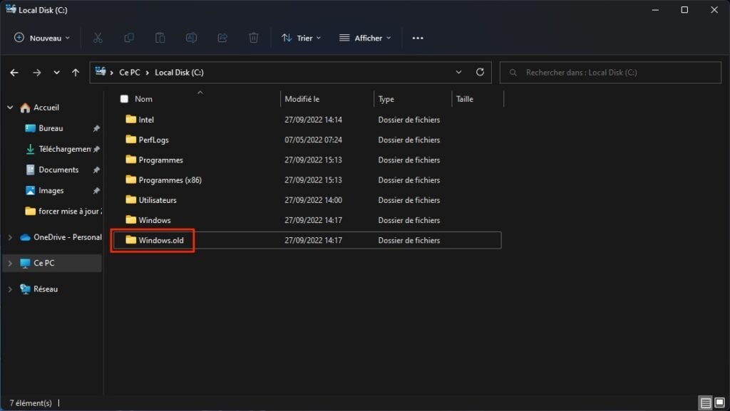Sort by the Taille column header

point(465,99)
